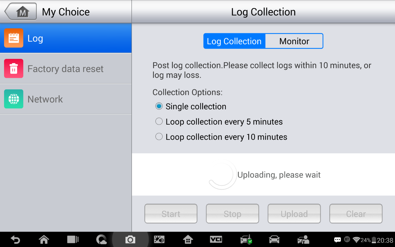395x247 pixels.
Task: Open the Log menu item
Action: [66, 38]
